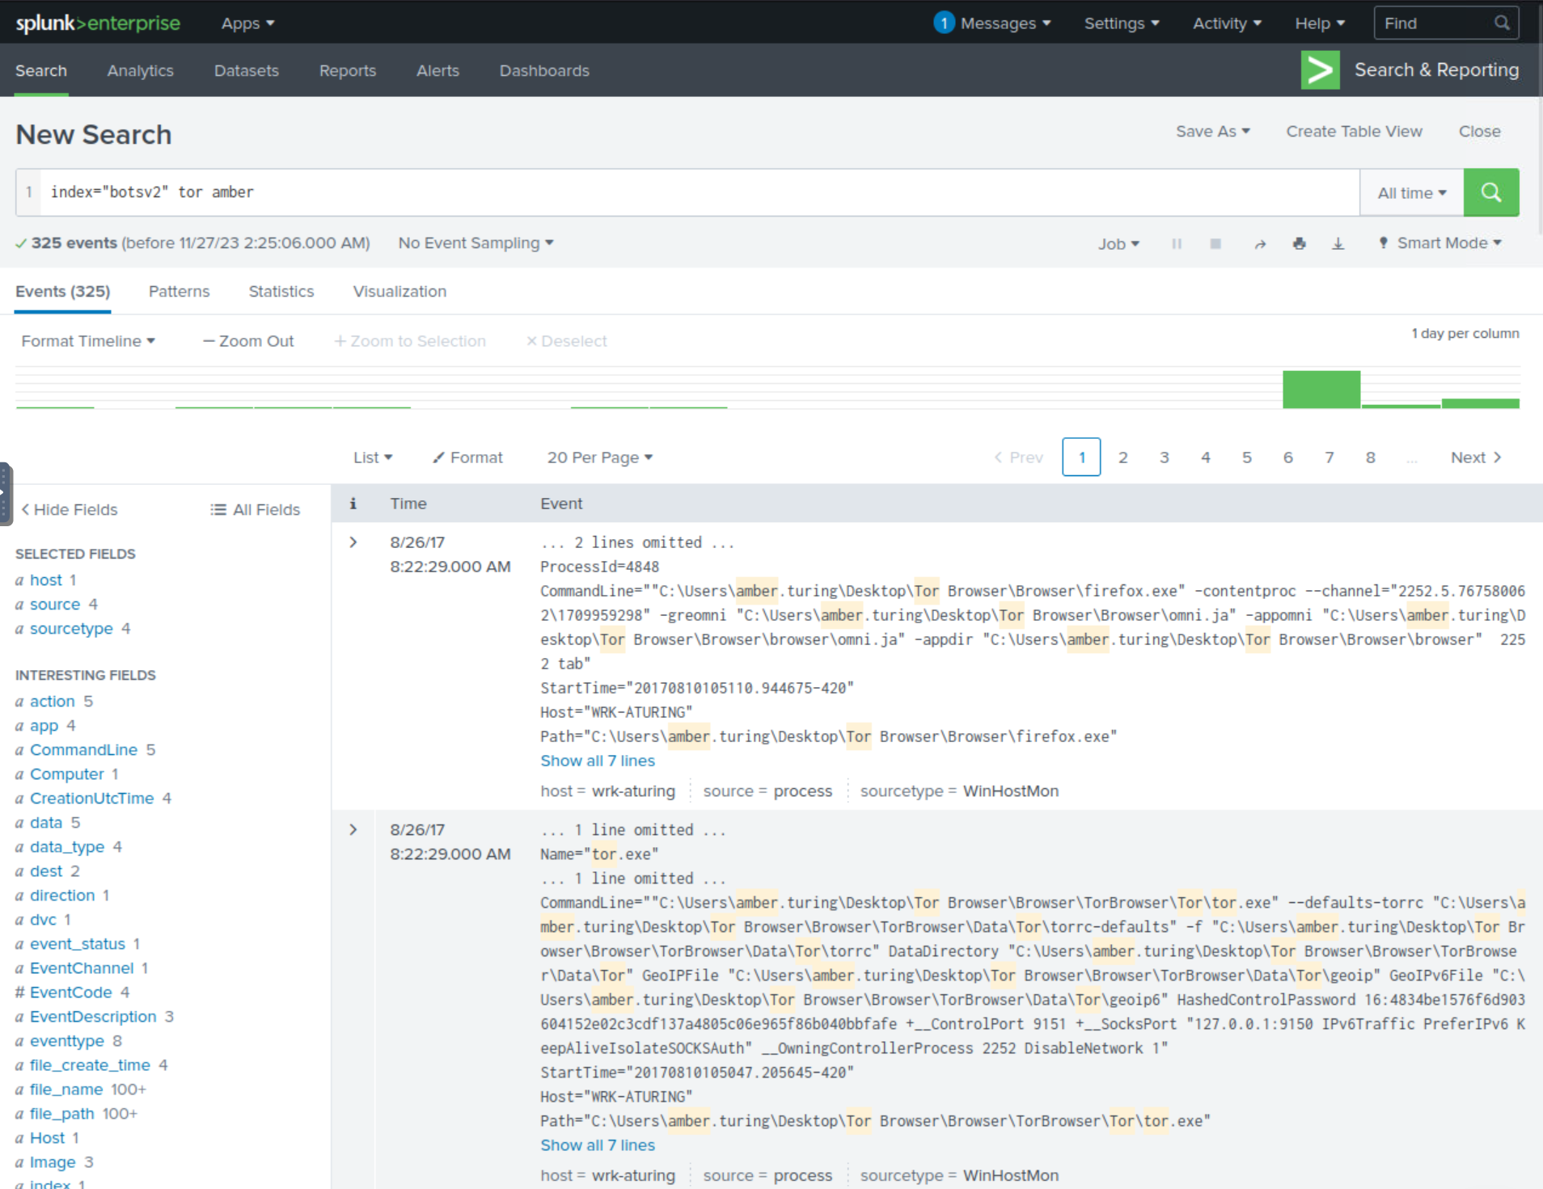1543x1189 pixels.
Task: Open the Format Timeline dropdown
Action: pyautogui.click(x=88, y=341)
